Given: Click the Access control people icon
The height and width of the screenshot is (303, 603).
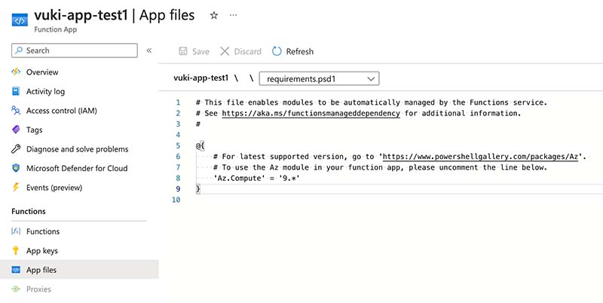Looking at the screenshot, I should (x=16, y=110).
